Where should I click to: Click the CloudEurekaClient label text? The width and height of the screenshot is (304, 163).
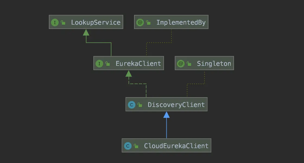[x=176, y=146]
